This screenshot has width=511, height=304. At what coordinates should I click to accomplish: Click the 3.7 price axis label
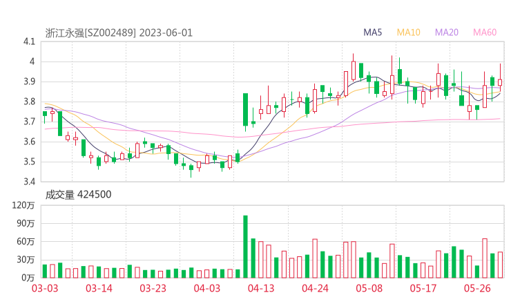pyautogui.click(x=29, y=122)
